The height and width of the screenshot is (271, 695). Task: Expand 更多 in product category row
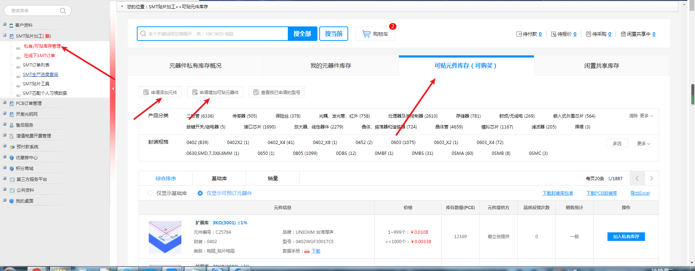(x=646, y=116)
